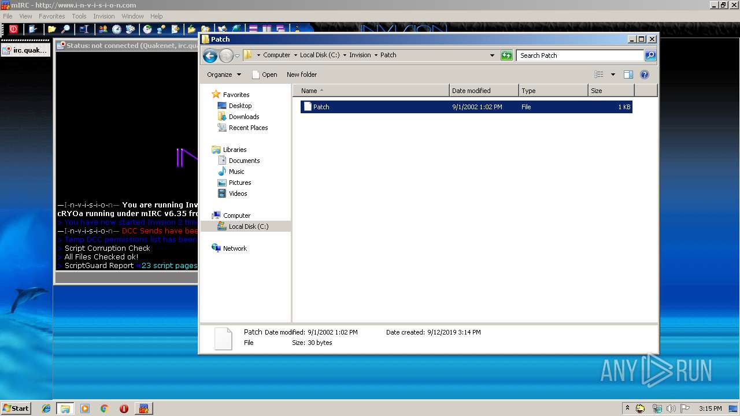This screenshot has height=416, width=740.
Task: Open the Invision menu in mIRC
Action: (x=104, y=16)
